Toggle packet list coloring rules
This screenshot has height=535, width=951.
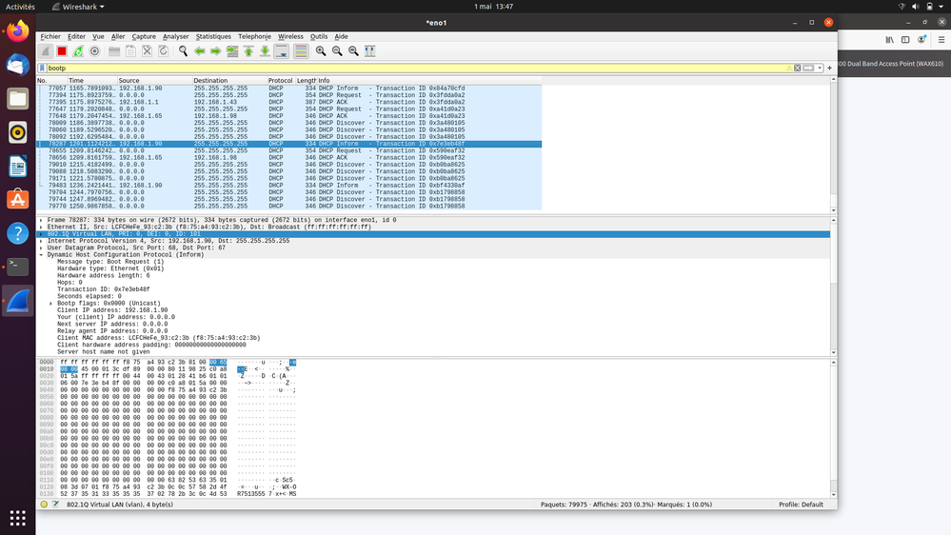point(301,51)
